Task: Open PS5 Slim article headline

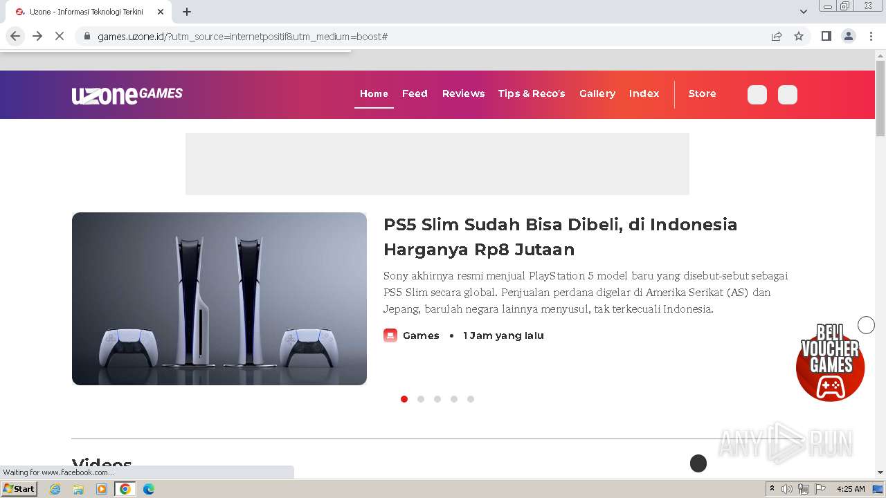Action: point(561,237)
